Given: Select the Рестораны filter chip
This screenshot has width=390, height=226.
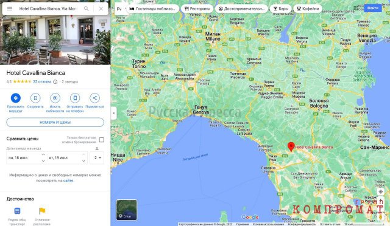Looking at the screenshot, I should [x=197, y=9].
